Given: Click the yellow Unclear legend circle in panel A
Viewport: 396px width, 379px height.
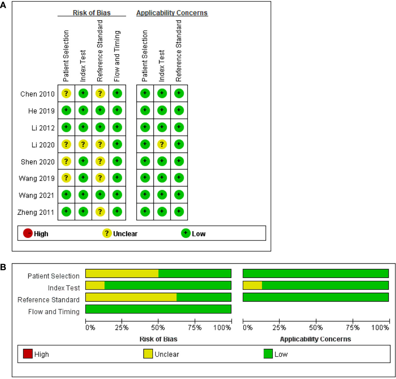Looking at the screenshot, I should point(107,233).
